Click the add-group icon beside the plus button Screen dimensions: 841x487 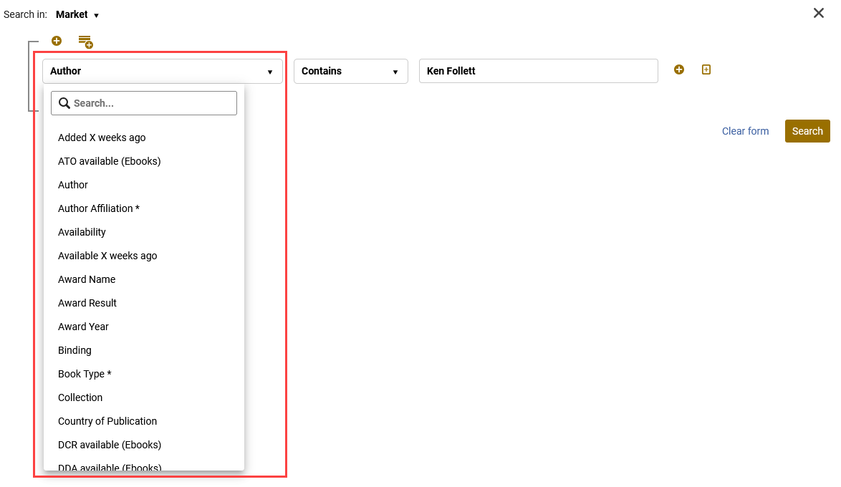85,42
